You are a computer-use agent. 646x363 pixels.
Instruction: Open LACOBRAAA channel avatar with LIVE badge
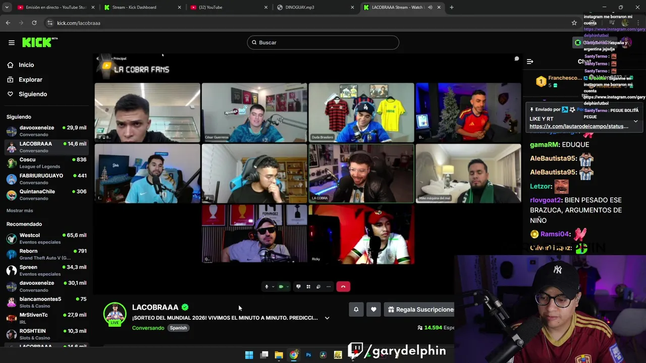tap(115, 314)
